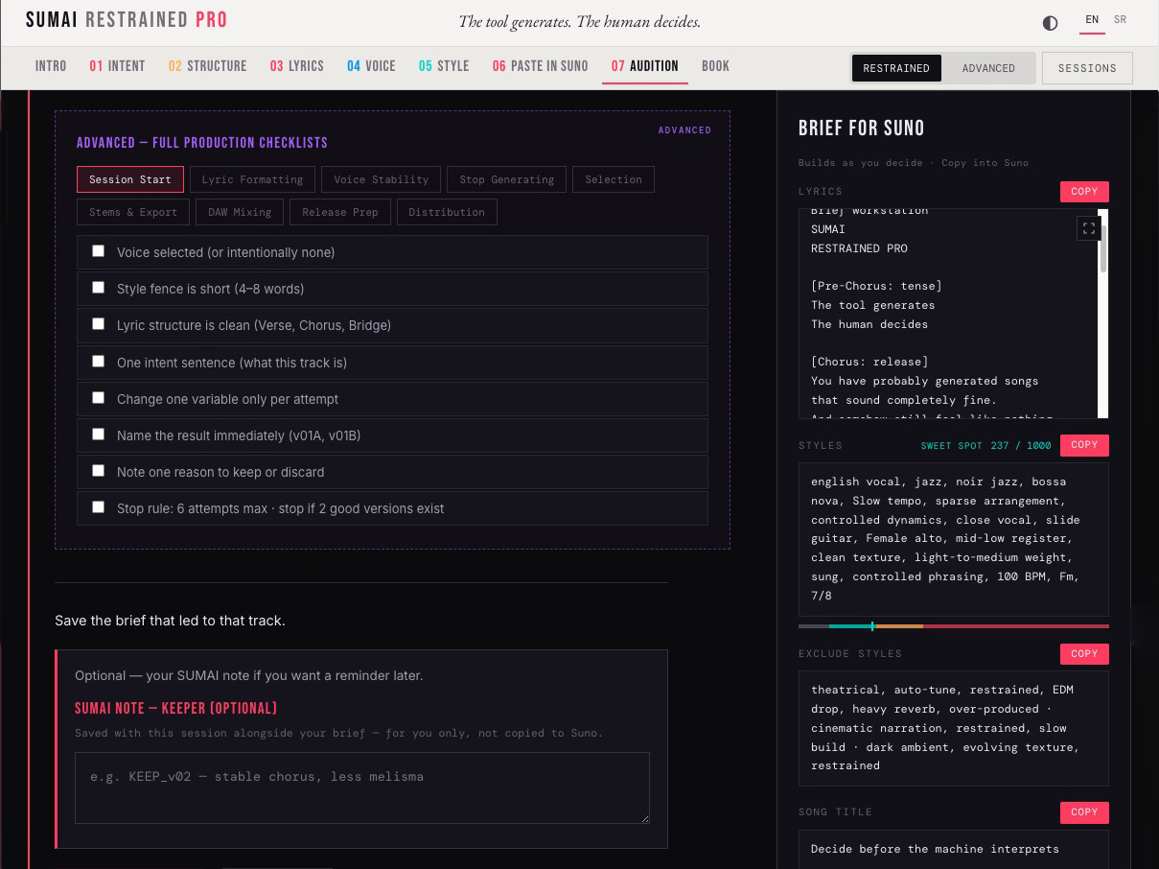Switch language to EN
The image size is (1159, 869).
point(1092,20)
